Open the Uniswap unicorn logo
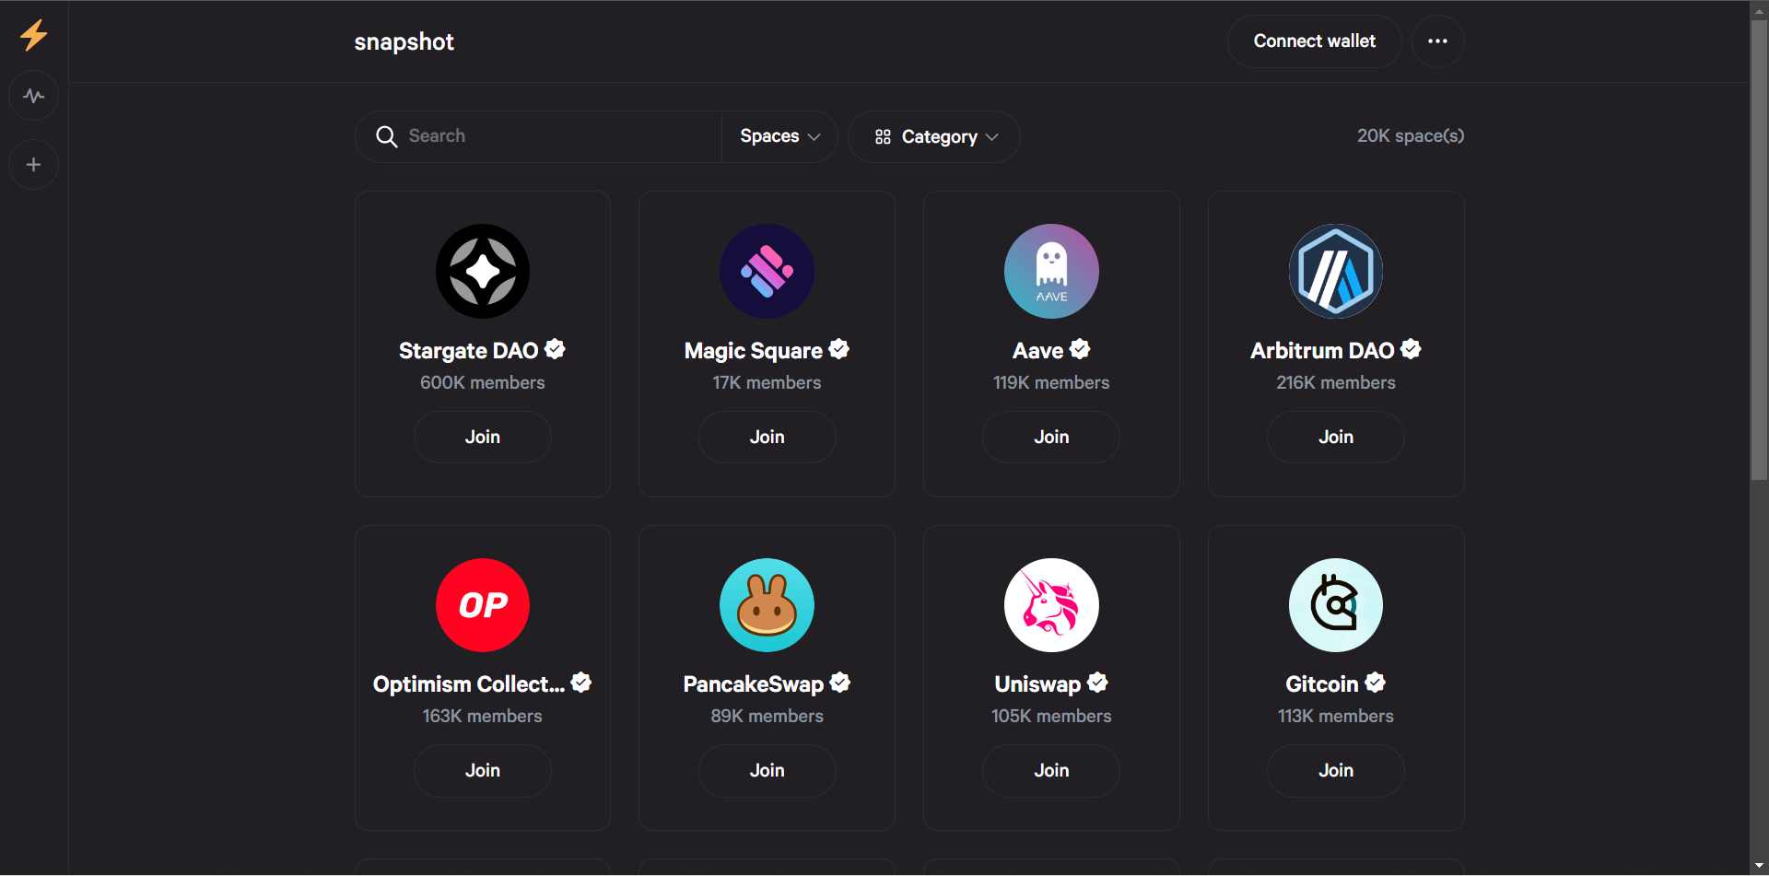The height and width of the screenshot is (876, 1769). [1051, 605]
